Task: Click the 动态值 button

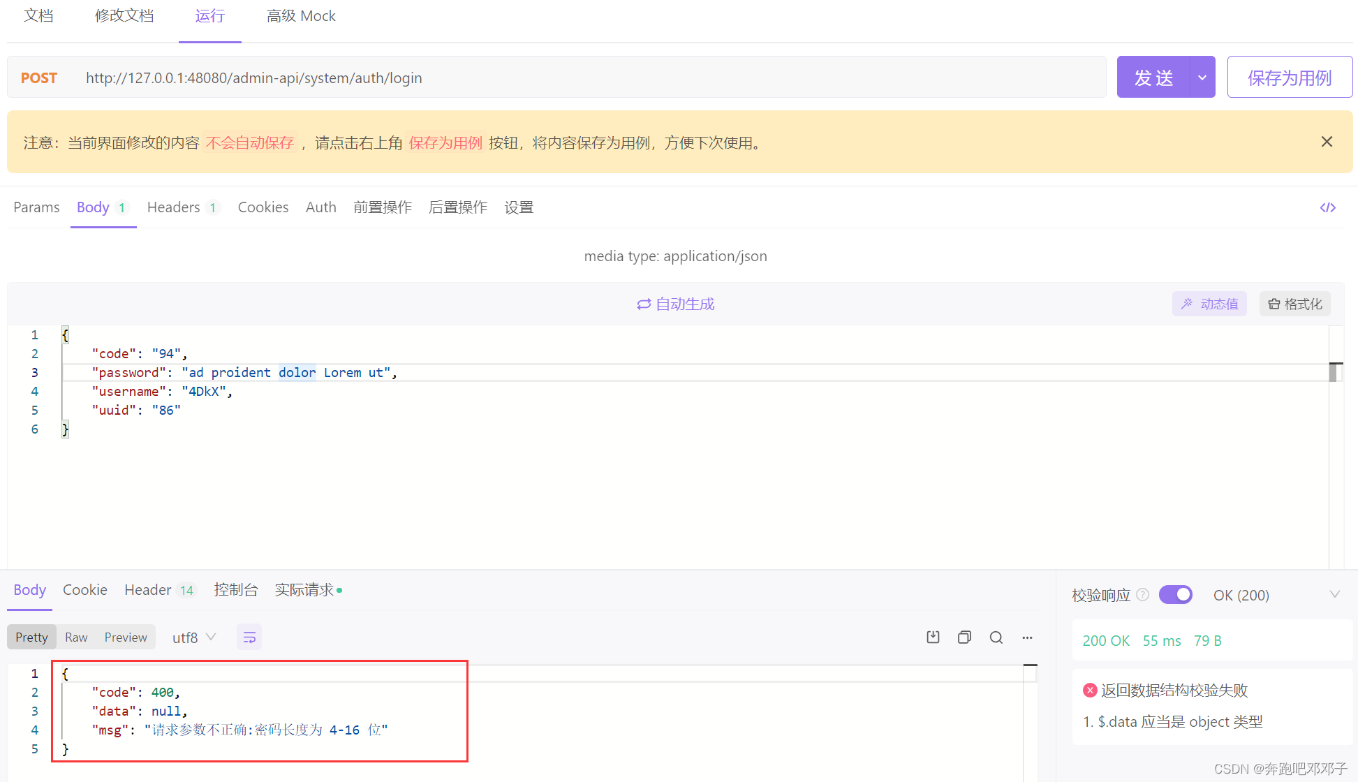Action: 1209,304
